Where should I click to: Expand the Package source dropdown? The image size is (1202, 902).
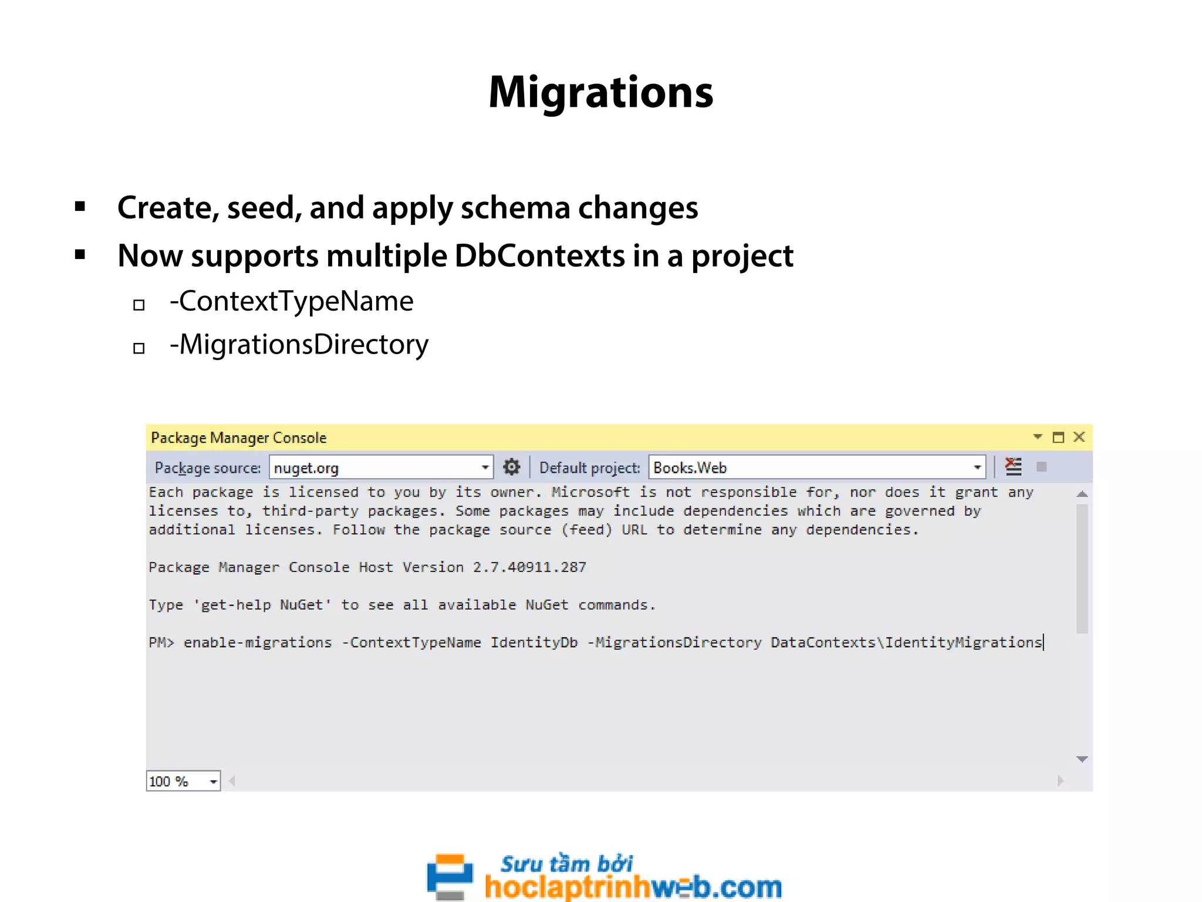tap(485, 467)
